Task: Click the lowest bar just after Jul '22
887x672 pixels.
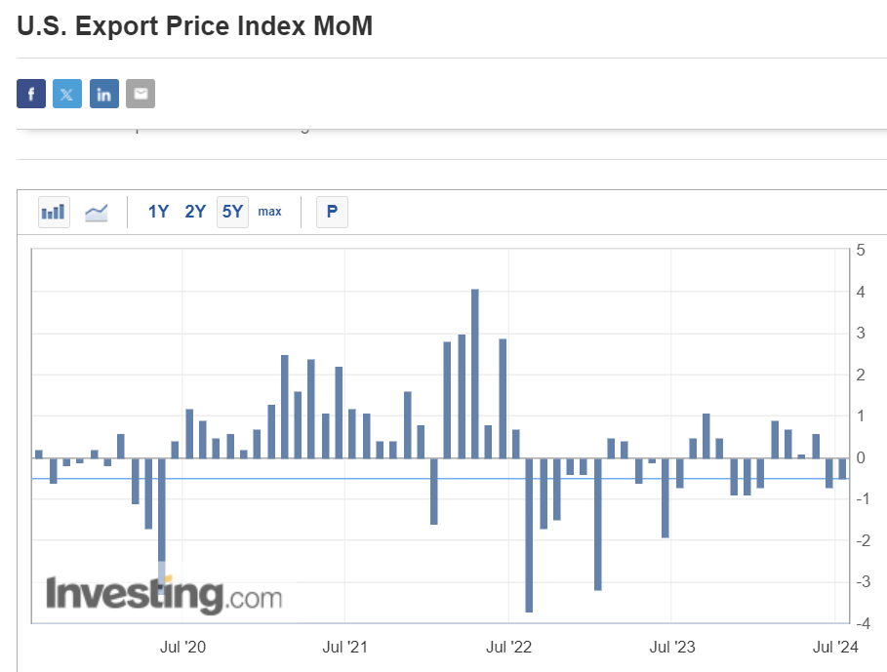Action: (529, 534)
